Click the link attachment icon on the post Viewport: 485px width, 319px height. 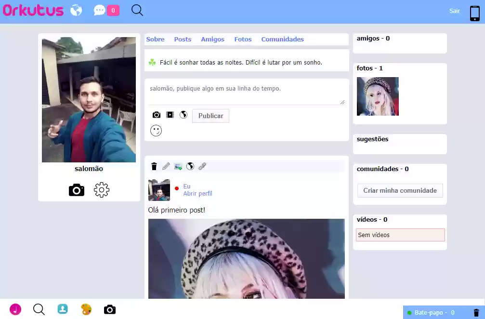coord(202,166)
